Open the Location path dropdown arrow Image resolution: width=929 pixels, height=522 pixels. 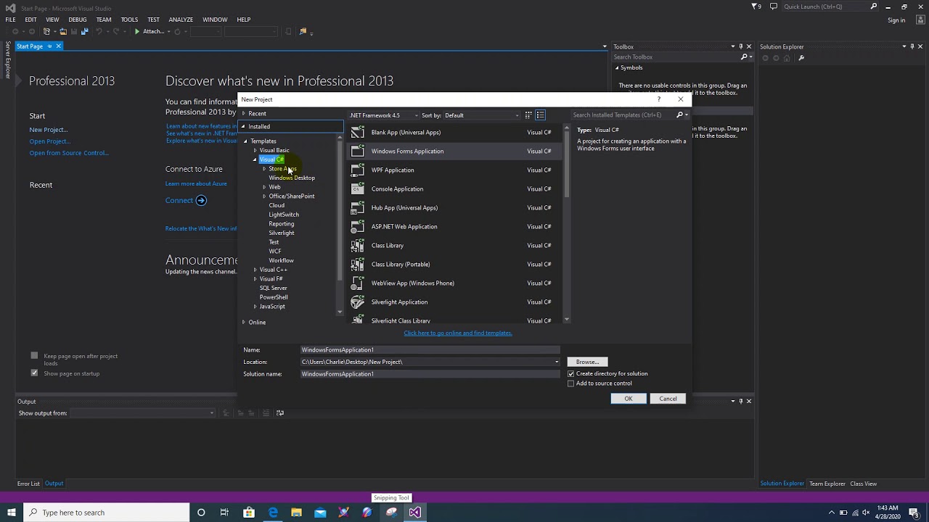pos(557,362)
